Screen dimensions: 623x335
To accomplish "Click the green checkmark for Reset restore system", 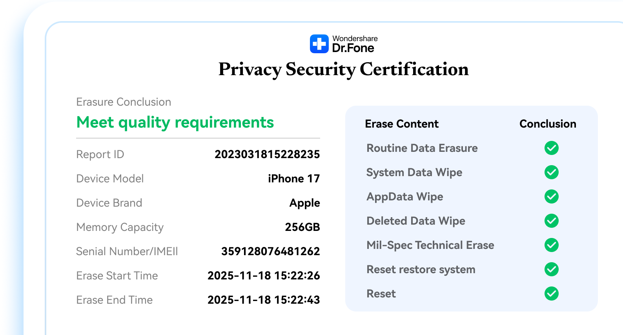I will click(x=552, y=269).
